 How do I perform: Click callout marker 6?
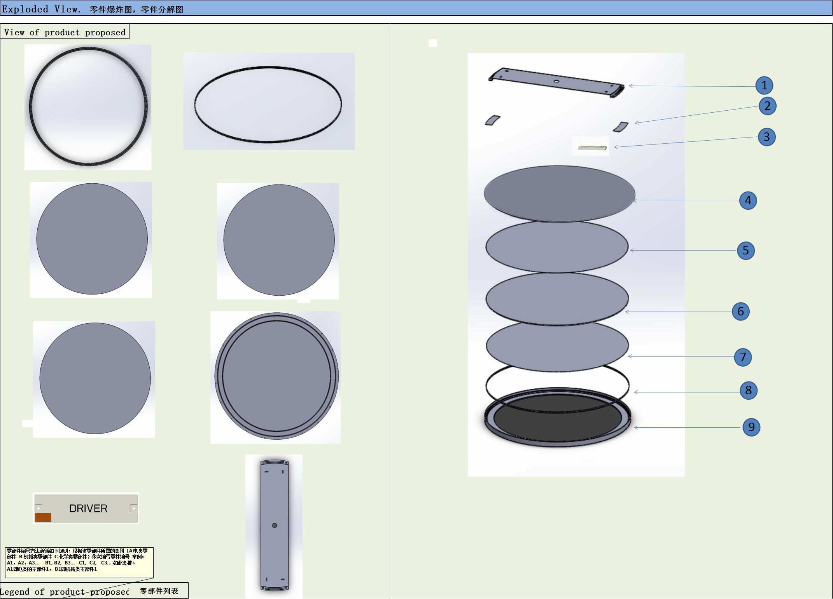740,311
